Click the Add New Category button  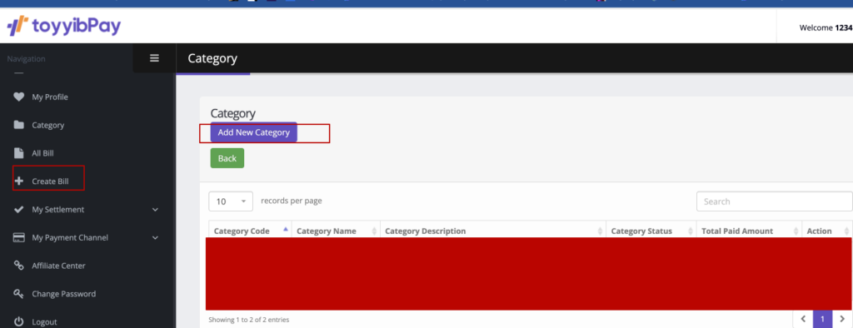tap(253, 132)
